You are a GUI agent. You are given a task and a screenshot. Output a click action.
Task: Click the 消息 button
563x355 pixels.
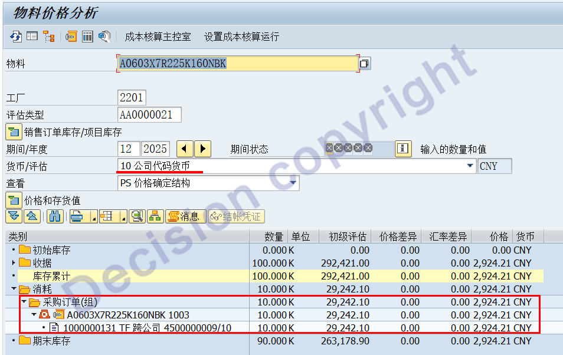(185, 216)
